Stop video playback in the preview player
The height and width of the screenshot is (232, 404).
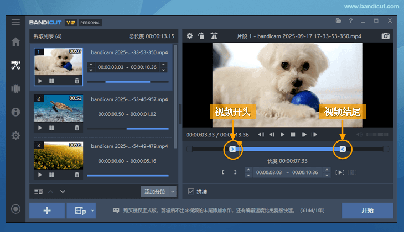(293, 134)
